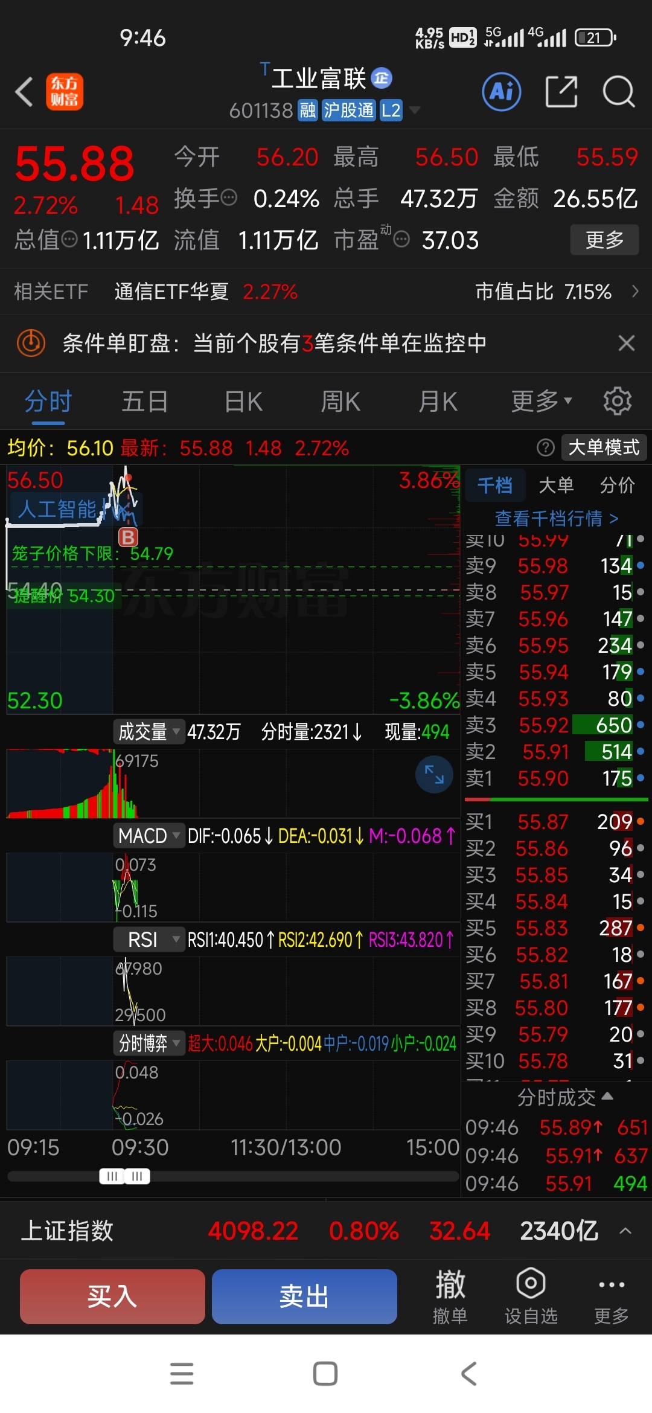Image resolution: width=652 pixels, height=1413 pixels.
Task: Open the RSI indicator dropdown
Action: click(149, 940)
